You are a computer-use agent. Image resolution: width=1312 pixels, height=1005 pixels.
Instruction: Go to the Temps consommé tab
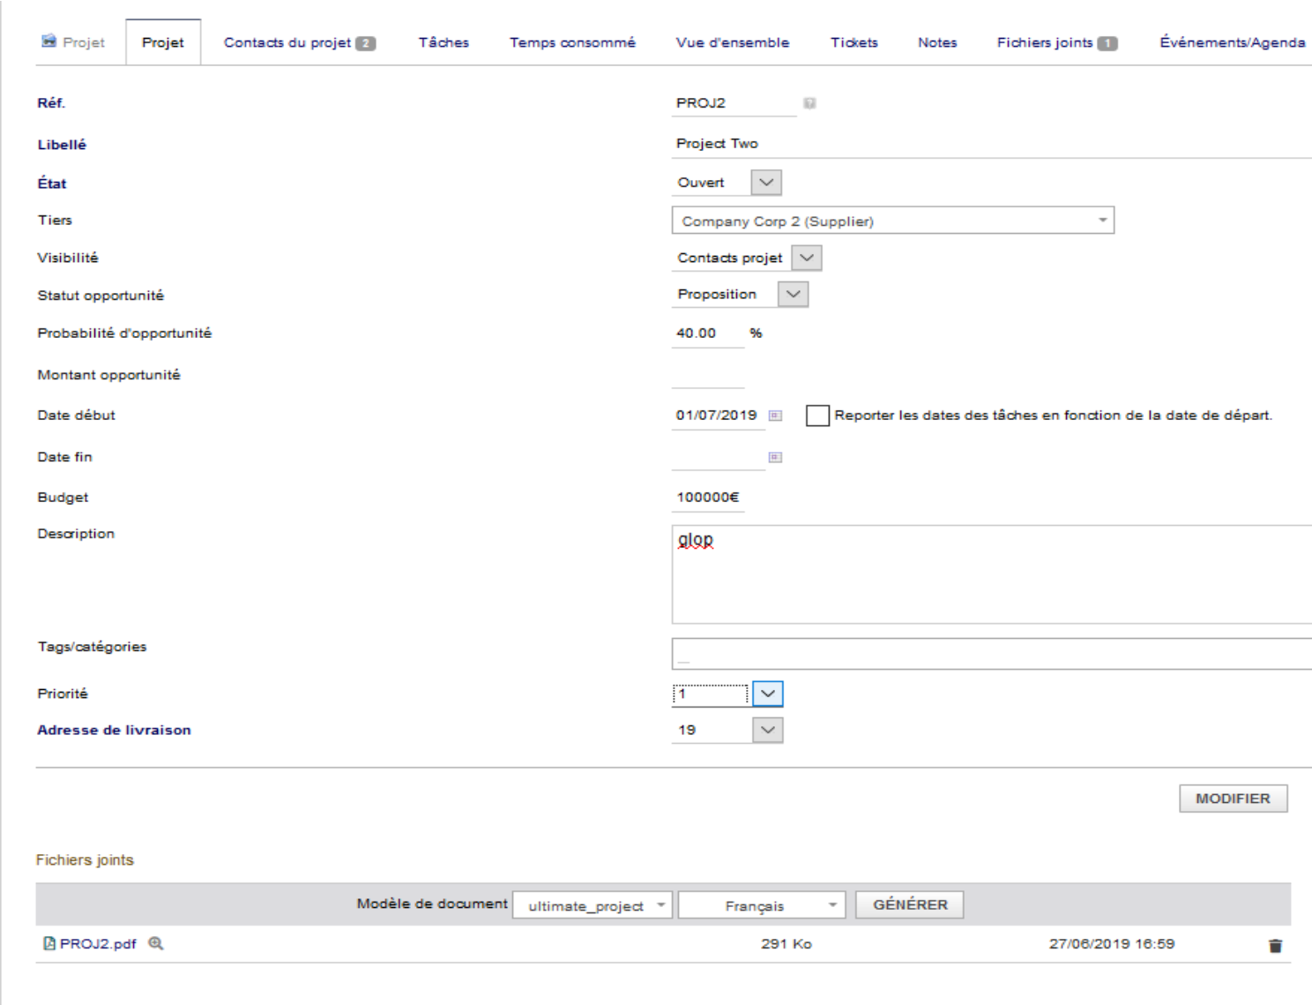coord(572,42)
